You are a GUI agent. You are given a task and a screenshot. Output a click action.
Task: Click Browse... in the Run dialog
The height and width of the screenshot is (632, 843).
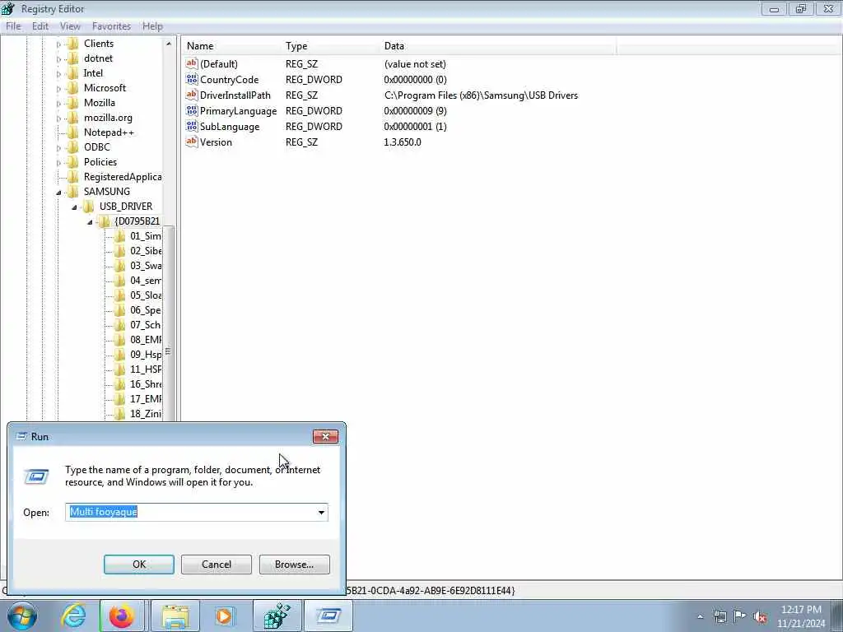pyautogui.click(x=294, y=565)
